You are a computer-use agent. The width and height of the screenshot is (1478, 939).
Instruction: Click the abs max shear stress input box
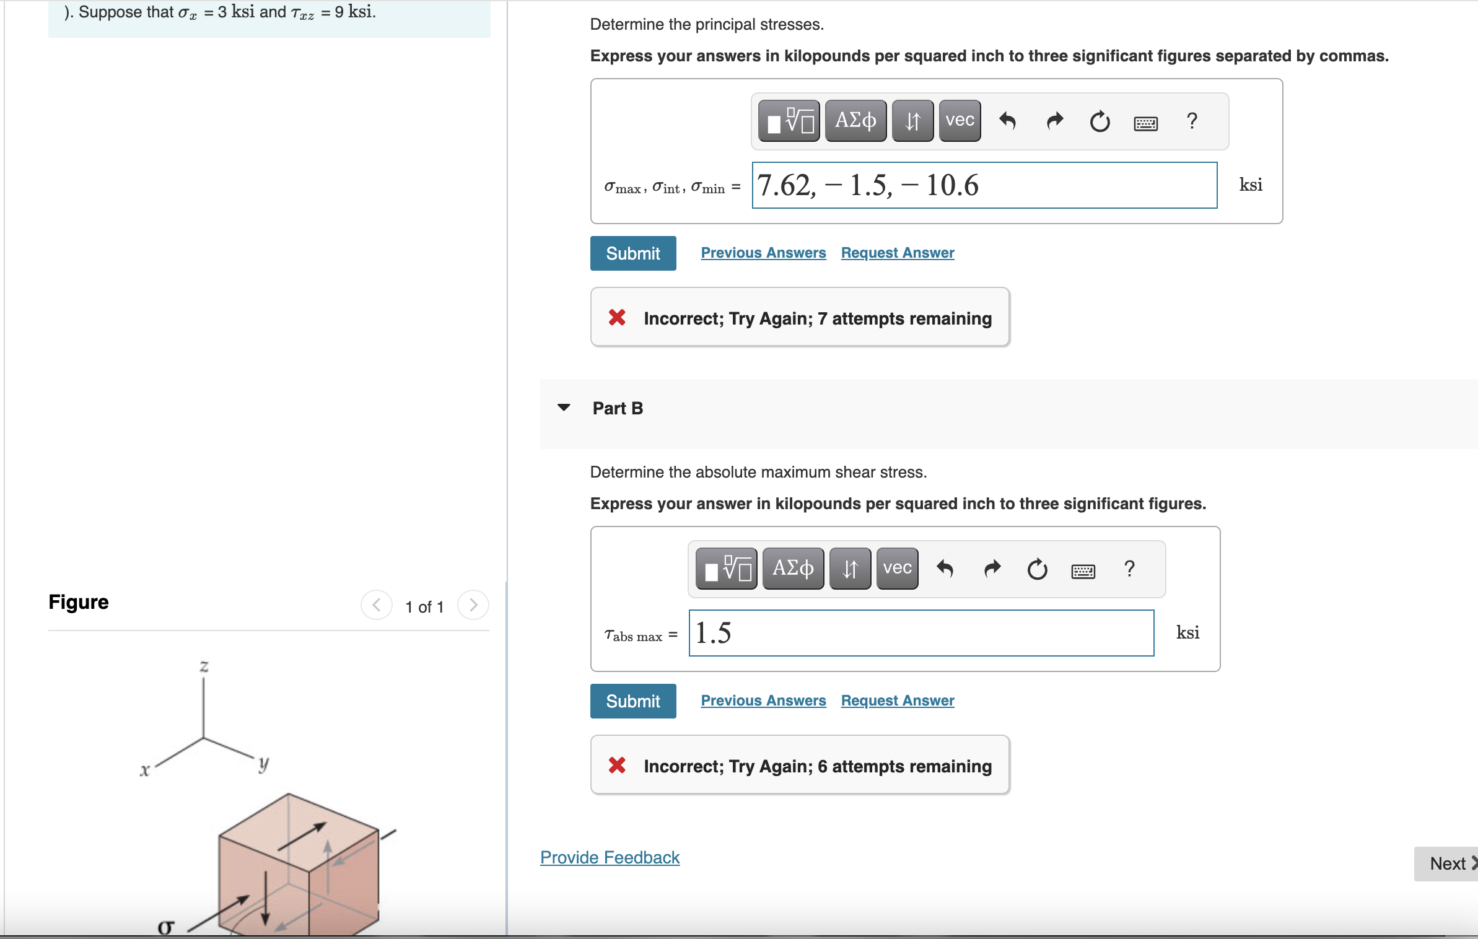pos(921,632)
